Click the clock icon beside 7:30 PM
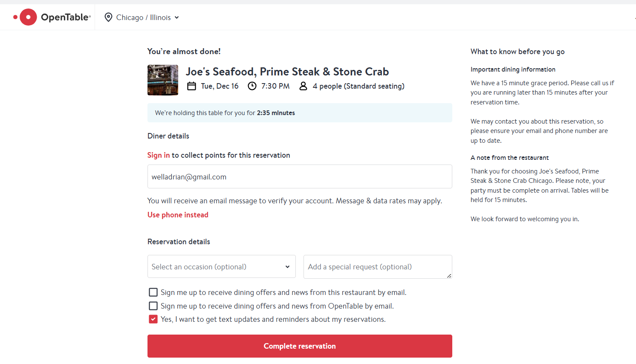636x364 pixels. click(x=252, y=86)
